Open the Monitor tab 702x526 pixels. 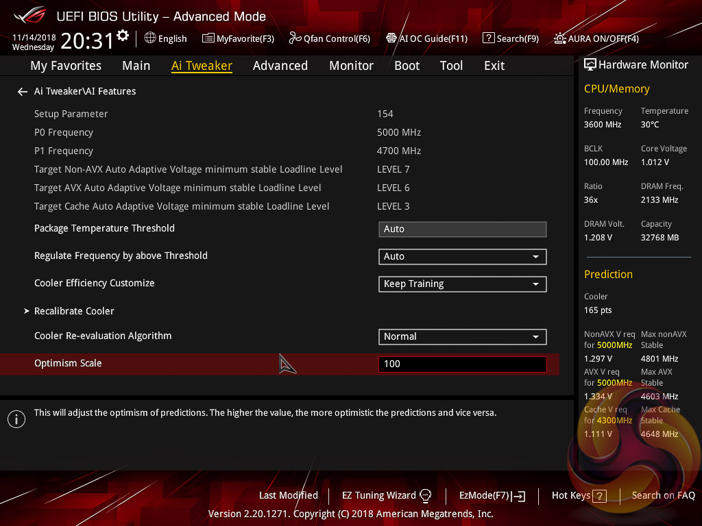(351, 66)
